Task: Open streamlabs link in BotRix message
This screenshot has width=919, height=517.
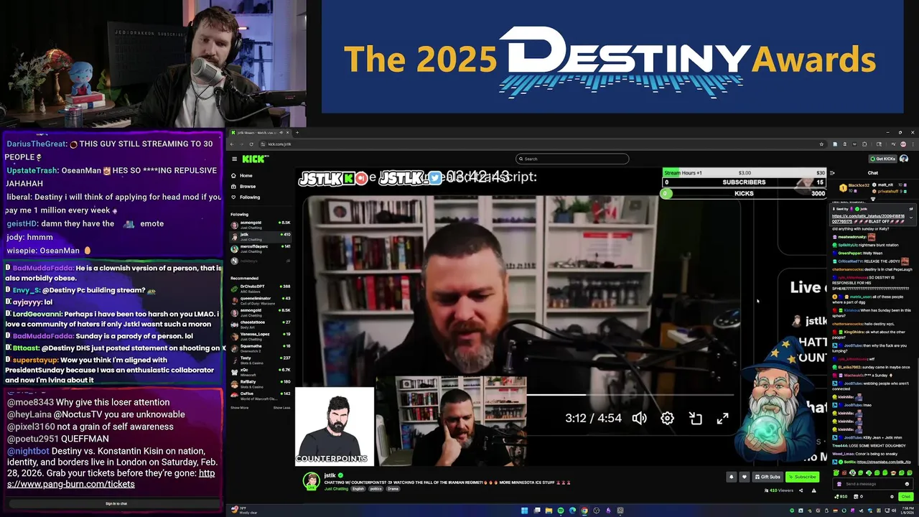Action: 884,462
